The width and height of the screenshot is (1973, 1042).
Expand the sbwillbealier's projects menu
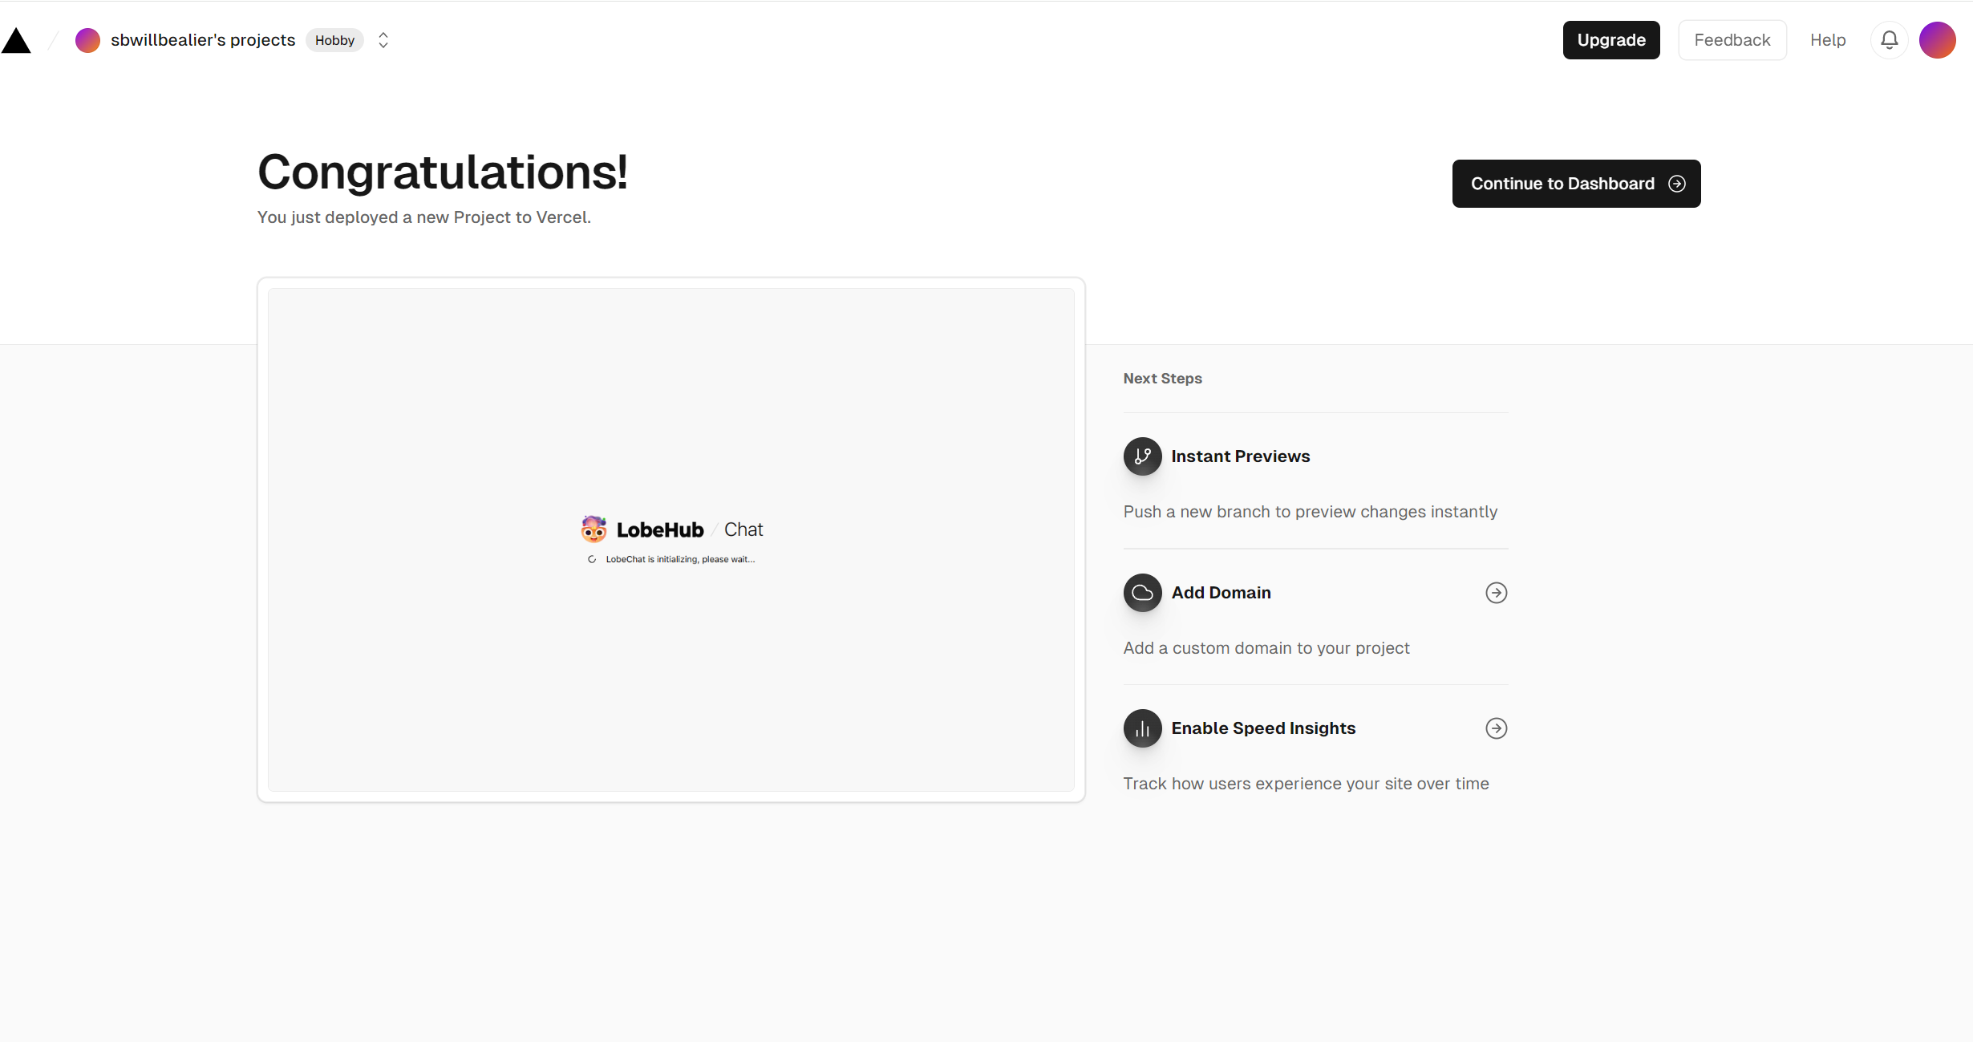383,39
